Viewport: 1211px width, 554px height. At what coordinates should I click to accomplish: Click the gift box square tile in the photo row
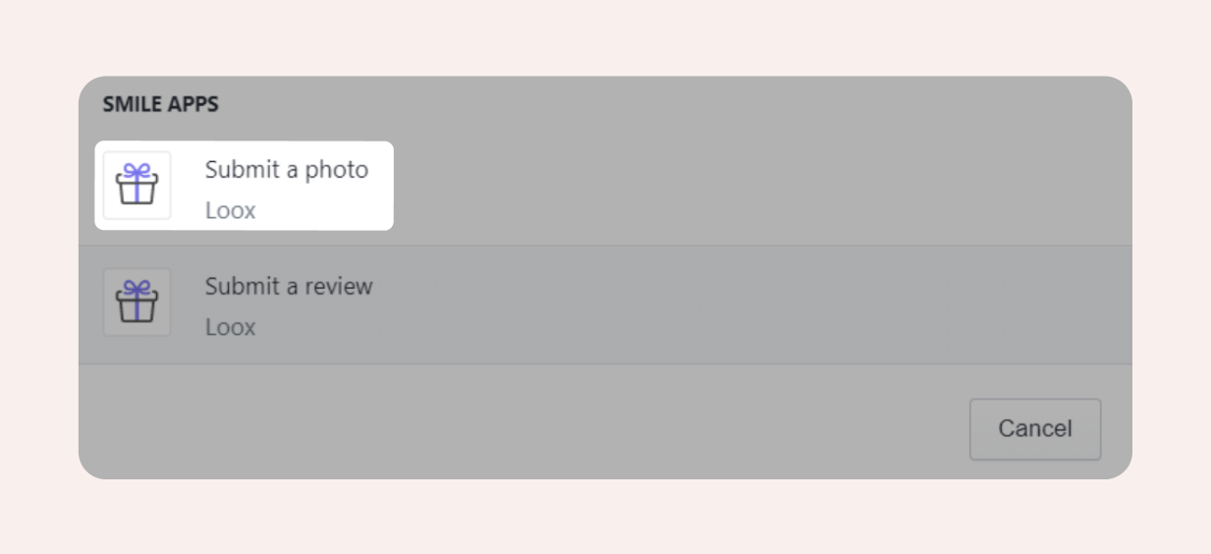[x=137, y=185]
